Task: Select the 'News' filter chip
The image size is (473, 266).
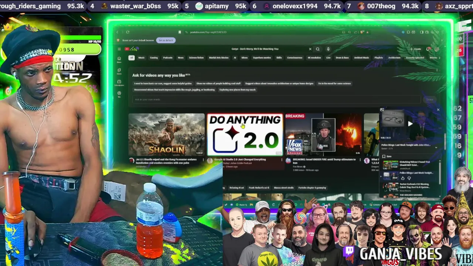Action: tap(181, 58)
